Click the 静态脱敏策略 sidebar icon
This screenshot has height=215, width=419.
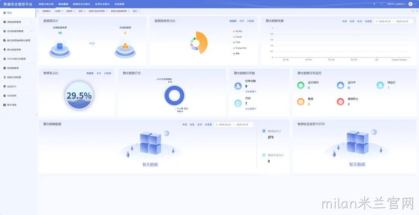[x=5, y=49]
